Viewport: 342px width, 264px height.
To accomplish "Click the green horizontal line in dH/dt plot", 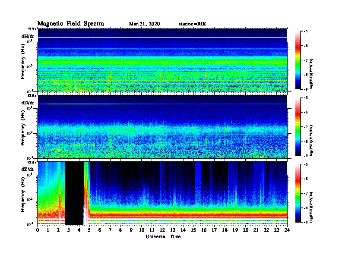I will 162,38.
